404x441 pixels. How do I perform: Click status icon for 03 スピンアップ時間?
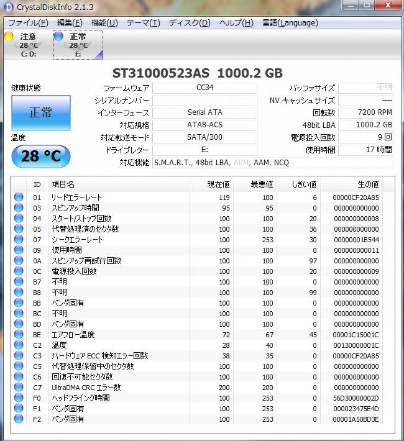pyautogui.click(x=19, y=207)
